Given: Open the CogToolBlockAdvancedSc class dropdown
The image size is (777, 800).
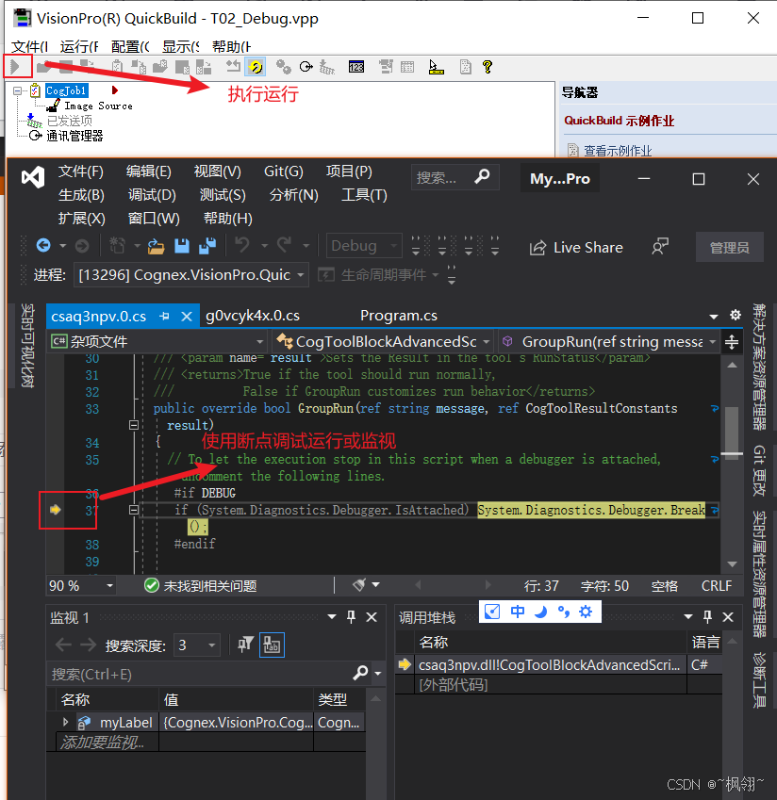Looking at the screenshot, I should [x=383, y=341].
